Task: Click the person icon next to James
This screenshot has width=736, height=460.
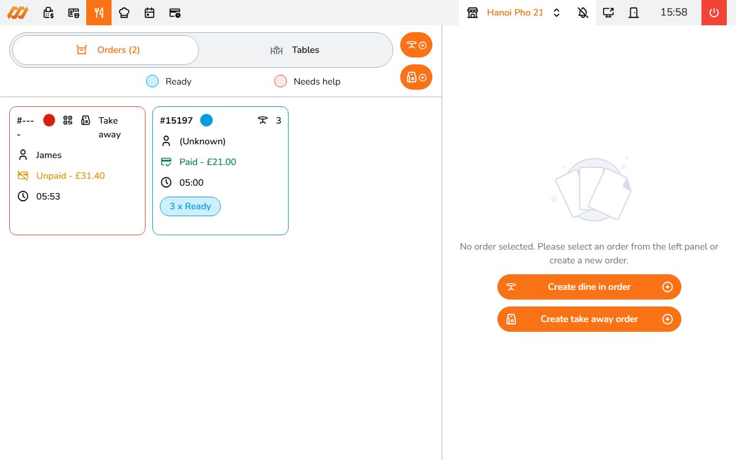Action: (x=23, y=155)
